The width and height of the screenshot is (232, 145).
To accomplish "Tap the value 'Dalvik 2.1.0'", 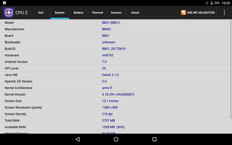I will tap(110, 75).
